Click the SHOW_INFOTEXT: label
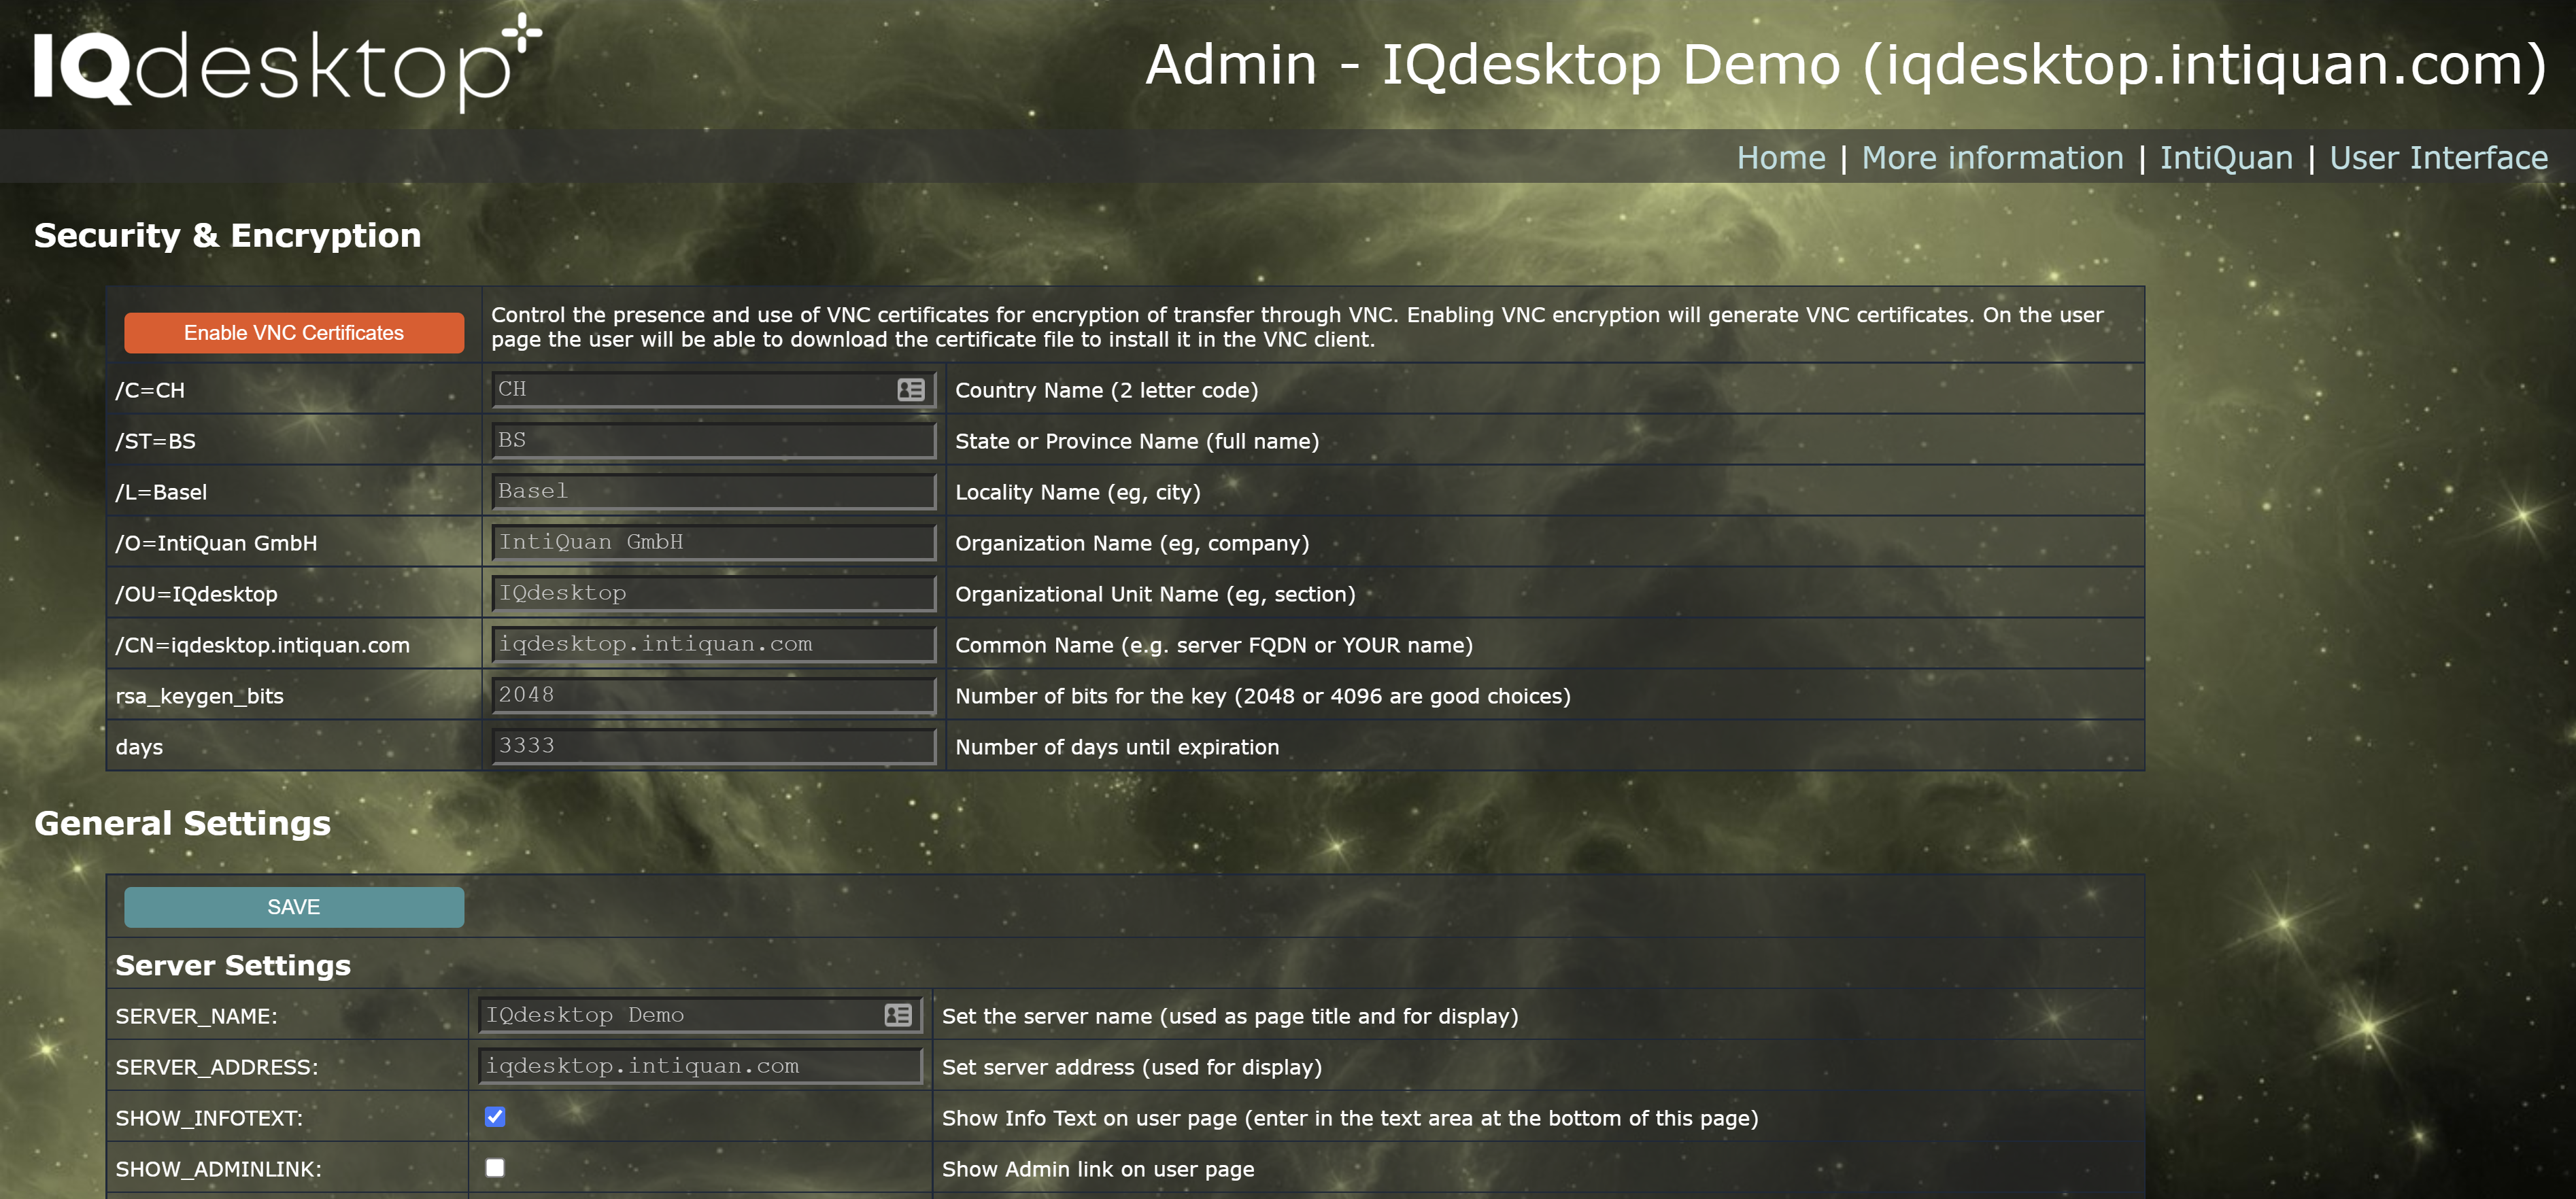This screenshot has width=2576, height=1199. click(x=209, y=1118)
